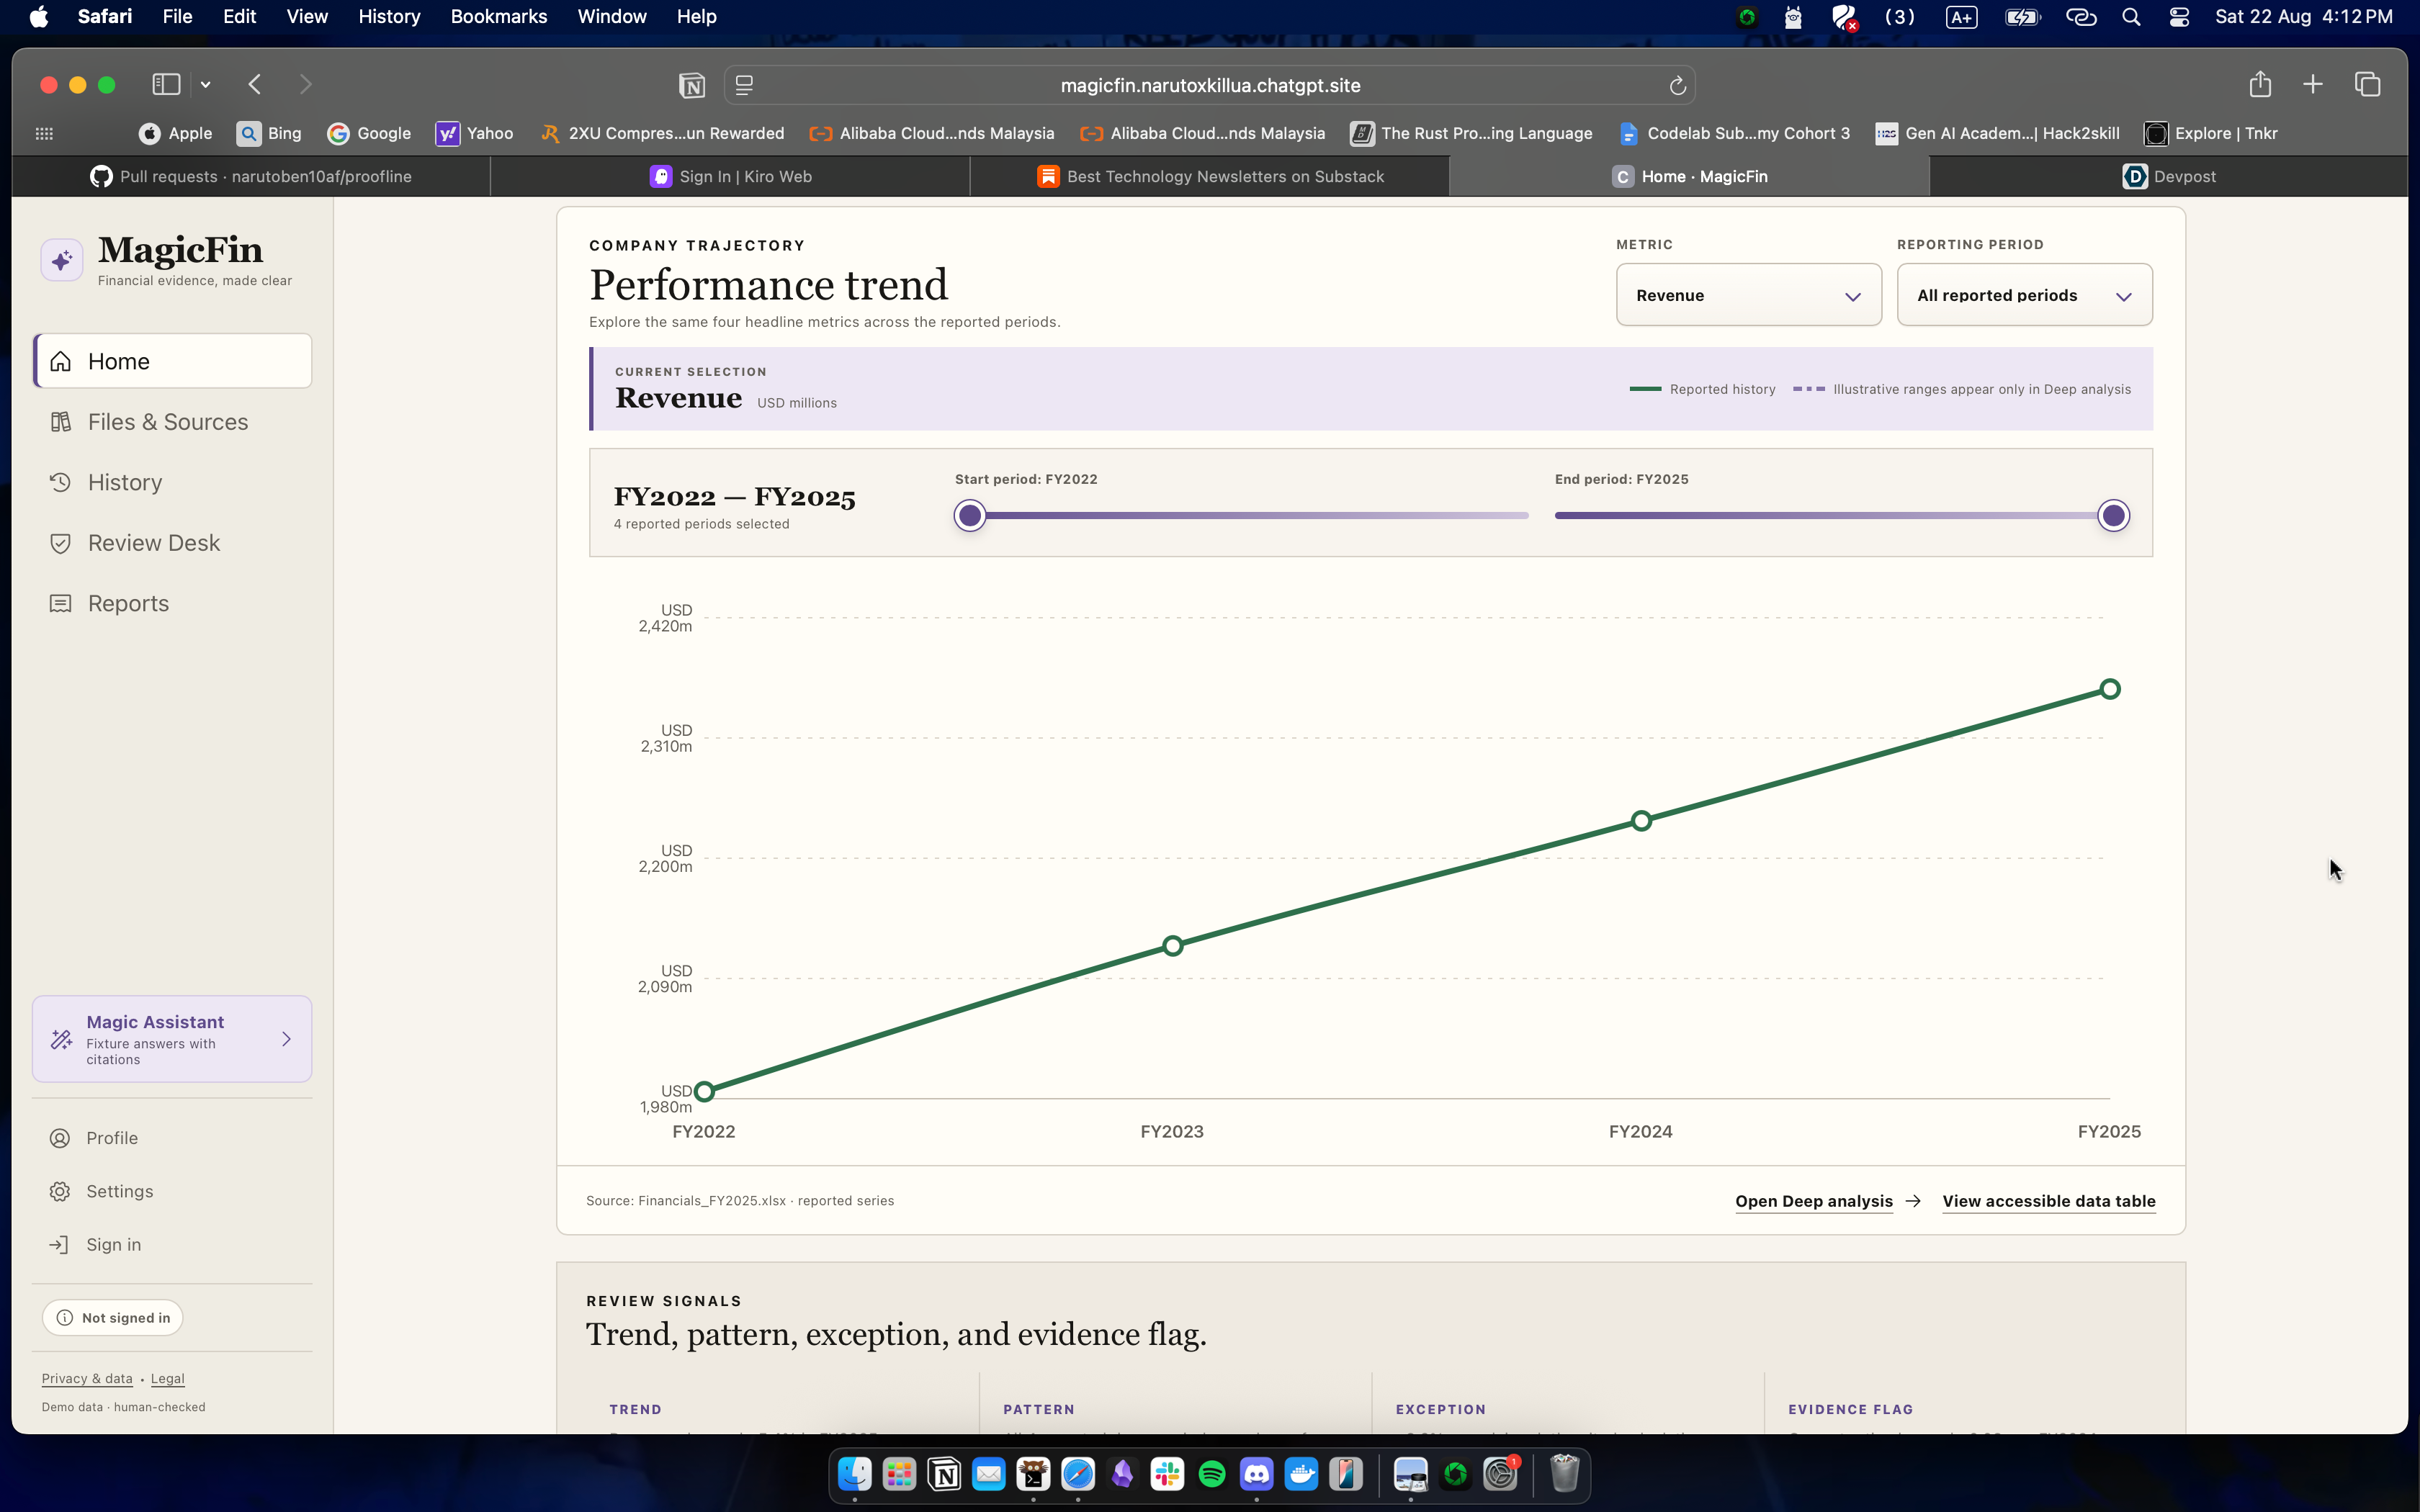Viewport: 2420px width, 1512px height.
Task: Click the Settings gear in sidebar
Action: point(60,1191)
